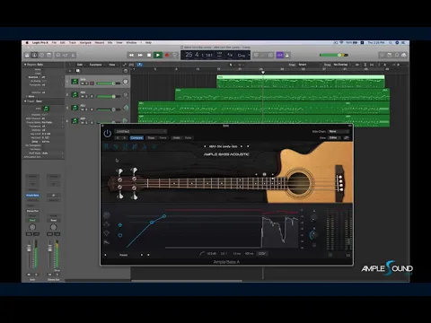
Task: Click the Forward transport button
Action: pos(140,55)
